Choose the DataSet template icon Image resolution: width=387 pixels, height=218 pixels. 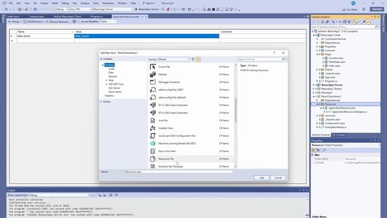[153, 74]
